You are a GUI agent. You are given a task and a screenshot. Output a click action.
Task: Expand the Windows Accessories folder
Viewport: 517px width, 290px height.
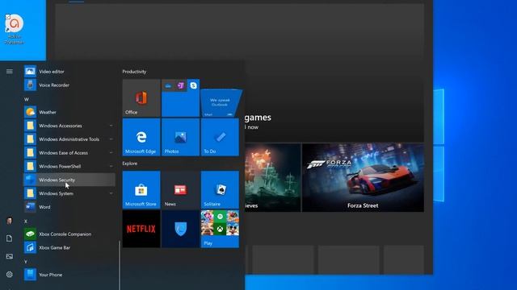pyautogui.click(x=69, y=126)
